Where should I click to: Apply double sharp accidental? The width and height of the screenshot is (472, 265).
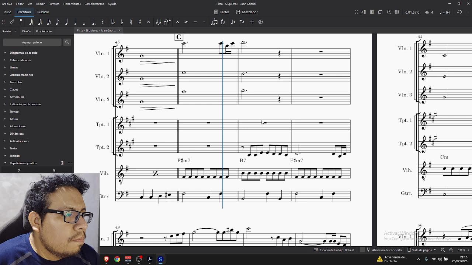click(x=149, y=22)
